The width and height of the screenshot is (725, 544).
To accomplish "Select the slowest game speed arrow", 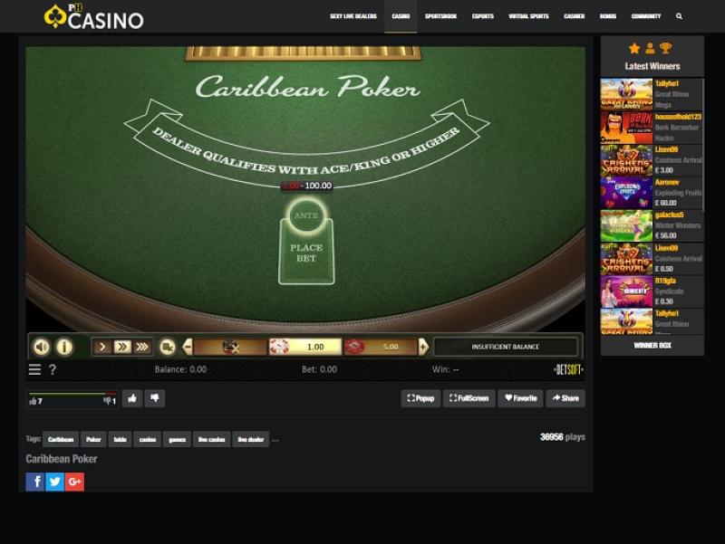I will click(102, 347).
